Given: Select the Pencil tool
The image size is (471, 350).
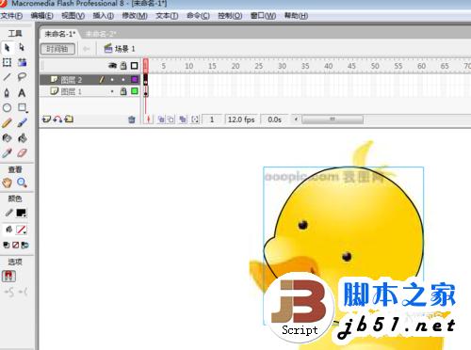Looking at the screenshot, I should pos(7,123).
